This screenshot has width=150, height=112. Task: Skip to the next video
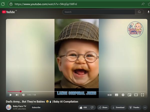point(17,95)
